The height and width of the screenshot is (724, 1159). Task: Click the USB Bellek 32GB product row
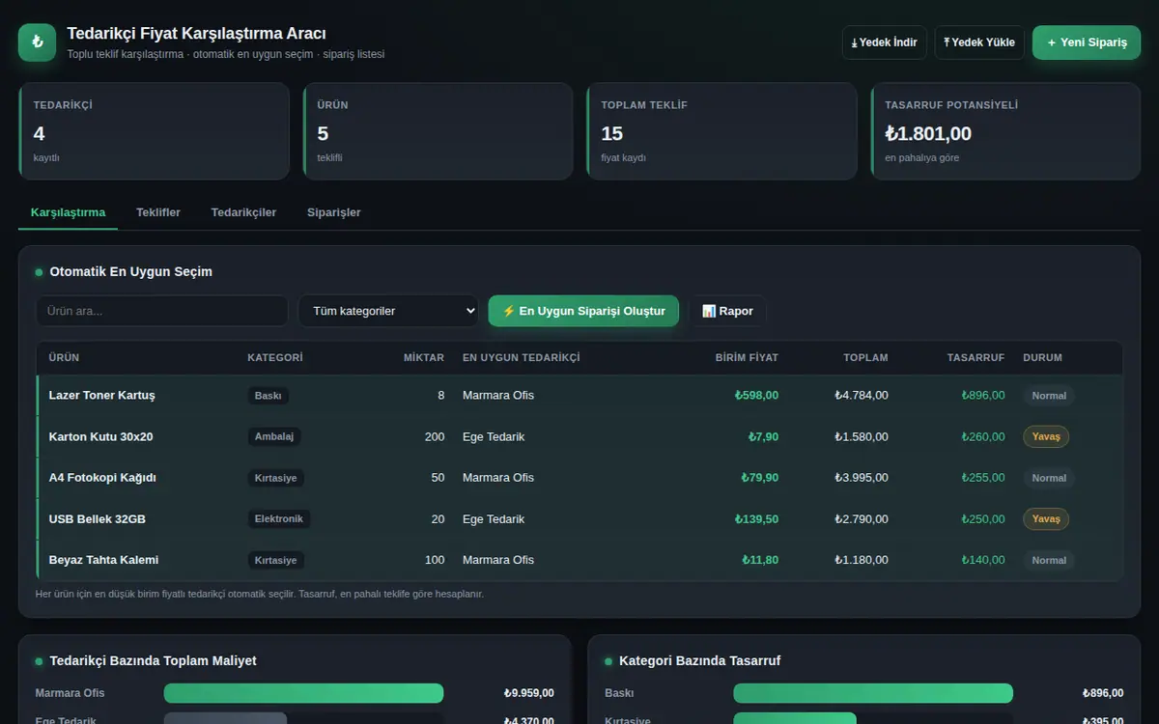coord(579,518)
